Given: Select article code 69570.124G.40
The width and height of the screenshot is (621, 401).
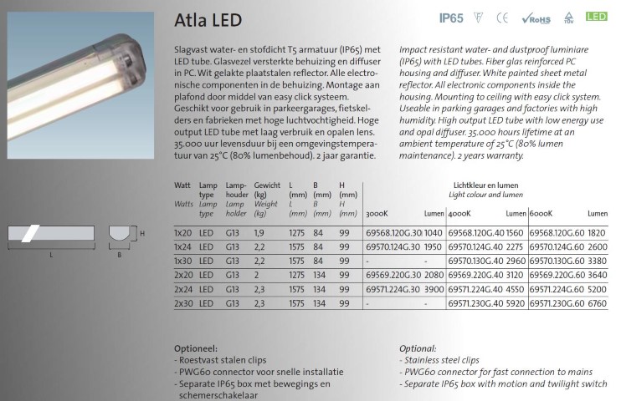Looking at the screenshot, I should (475, 247).
